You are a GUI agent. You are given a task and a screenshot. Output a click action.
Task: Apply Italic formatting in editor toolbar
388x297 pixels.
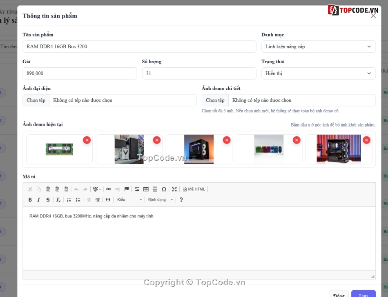(39, 199)
